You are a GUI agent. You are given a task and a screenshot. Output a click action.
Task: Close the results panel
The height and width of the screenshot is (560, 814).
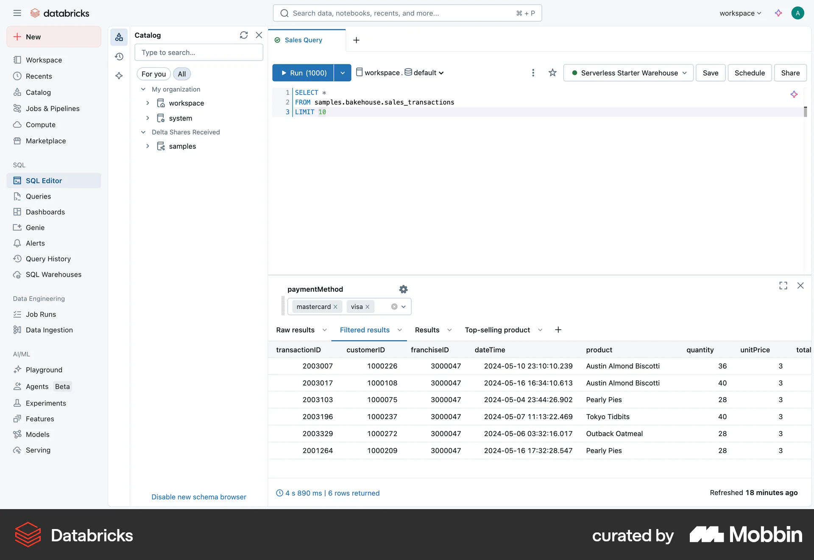click(x=800, y=286)
